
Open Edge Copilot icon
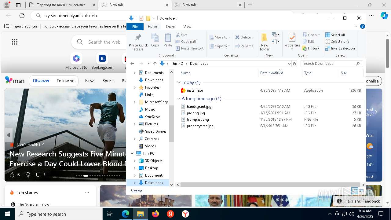pyautogui.click(x=384, y=16)
